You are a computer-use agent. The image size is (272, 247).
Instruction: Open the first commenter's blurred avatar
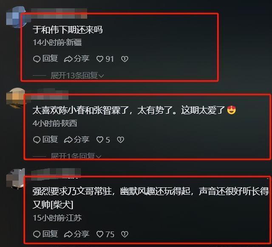[x=16, y=17]
